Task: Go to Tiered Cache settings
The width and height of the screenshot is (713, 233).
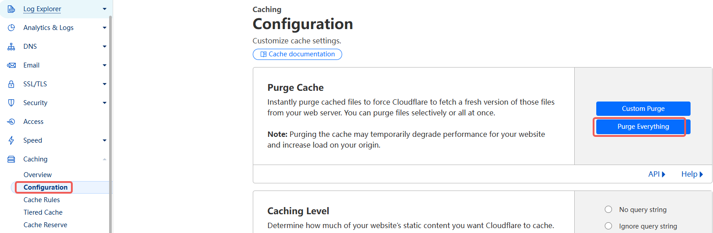Action: 43,212
